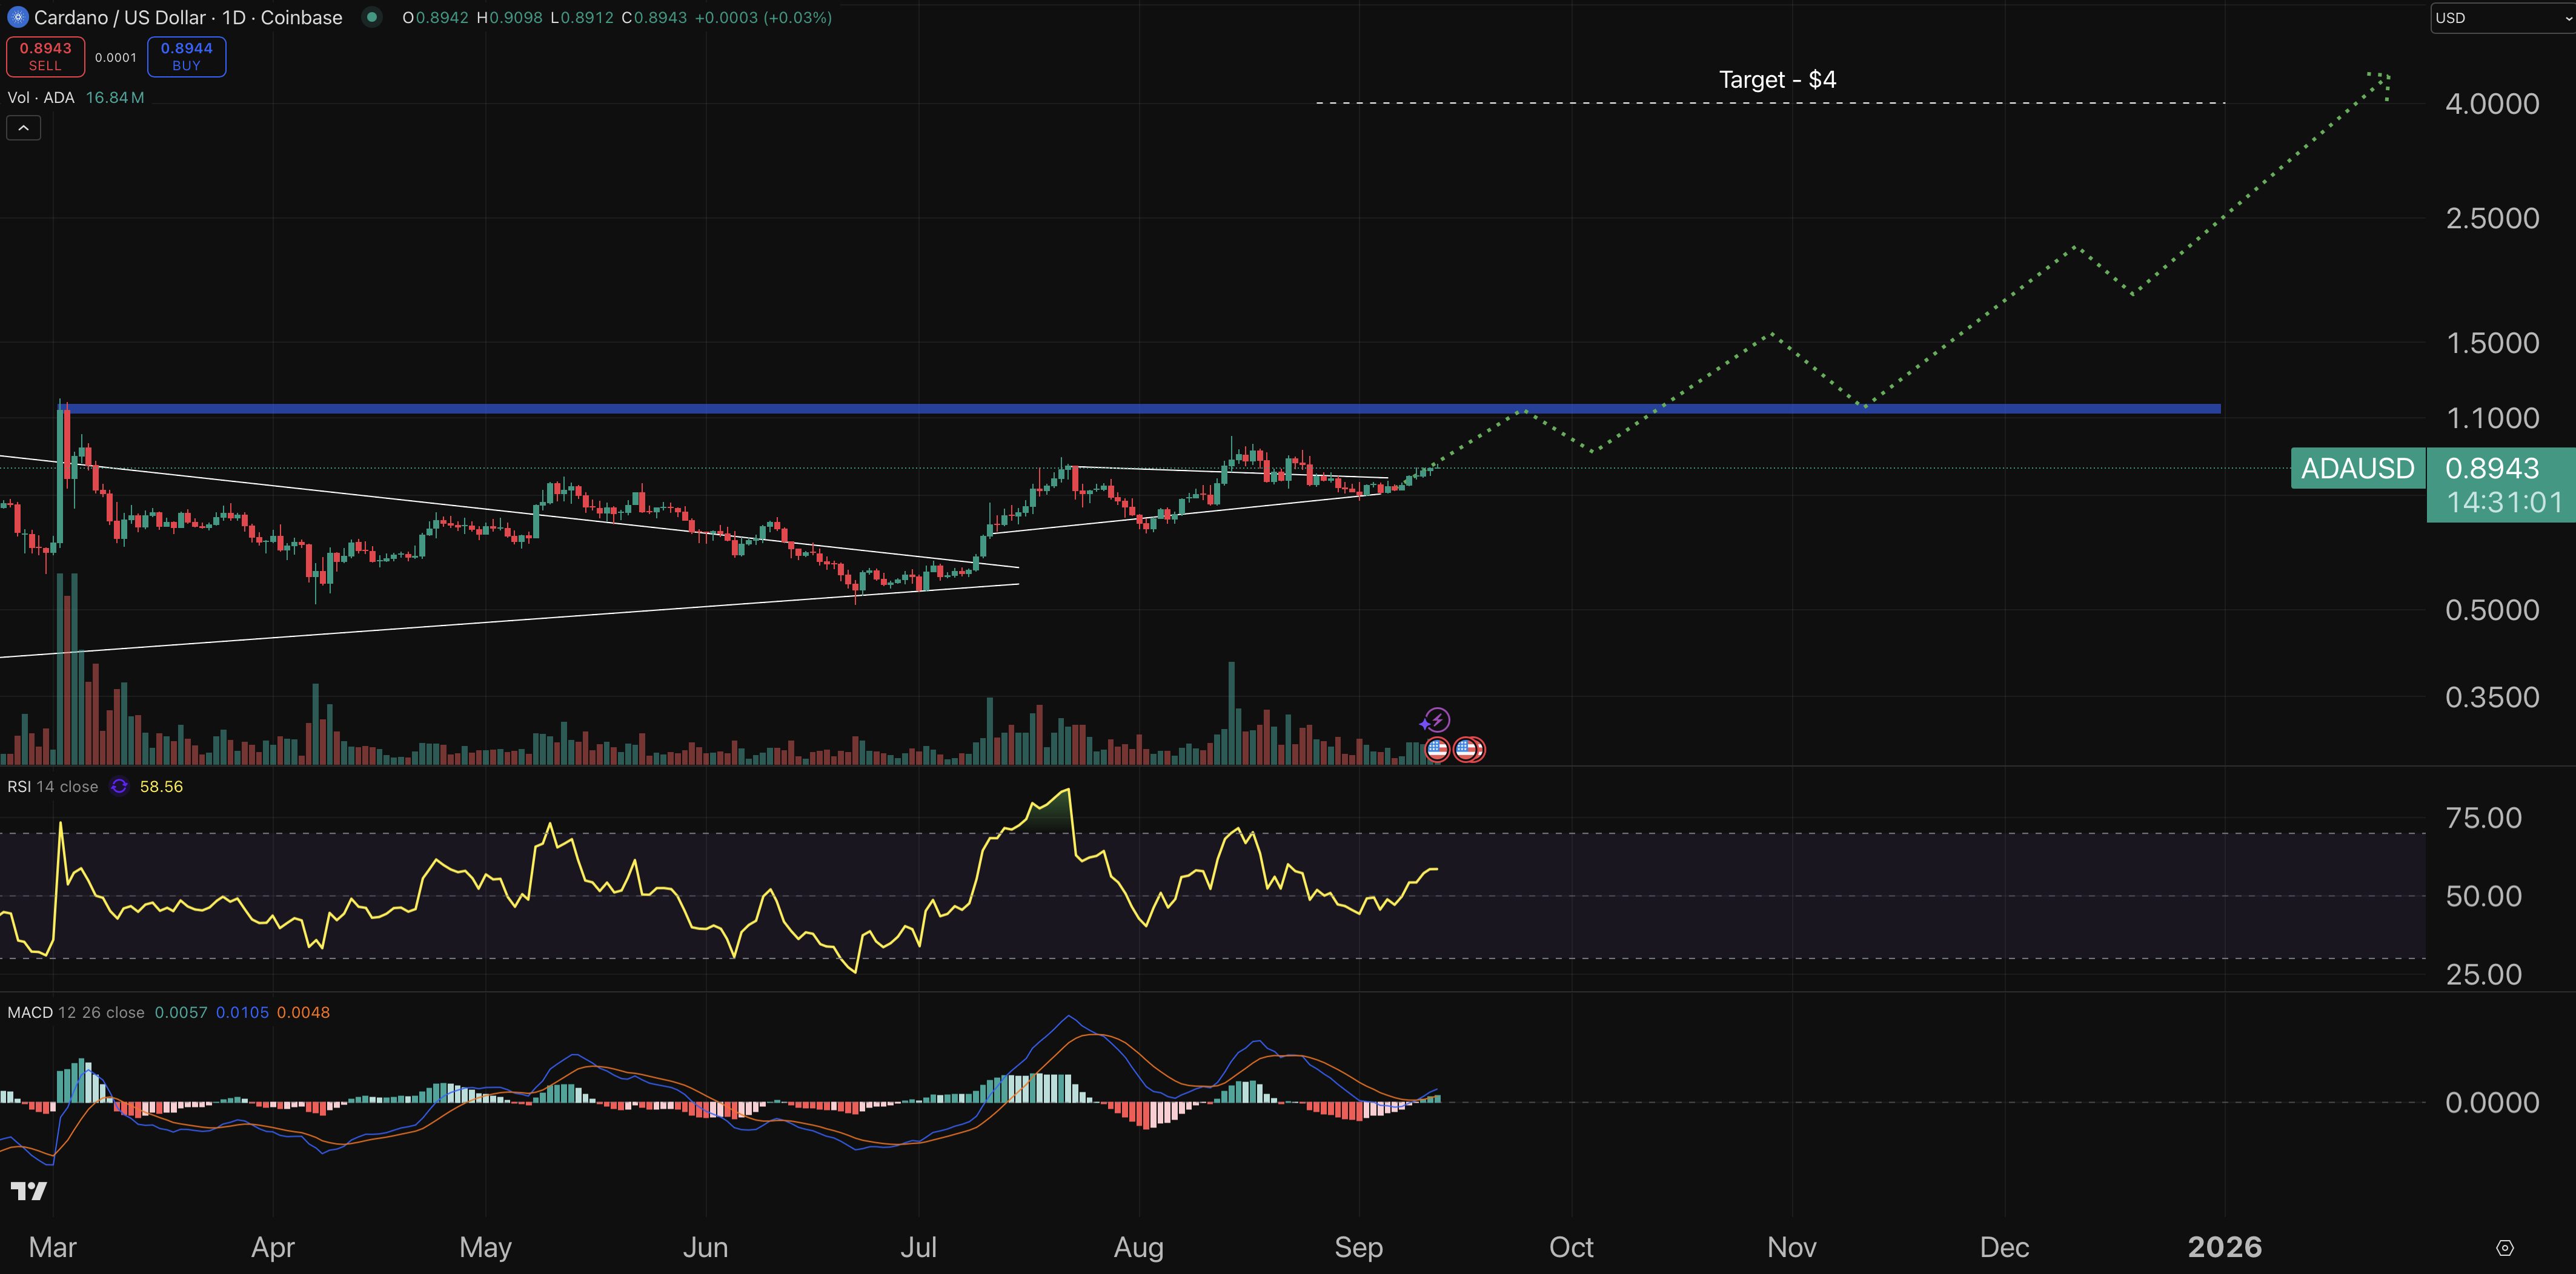Screen dimensions: 2576x1274
Task: Select the MACD 12 26 close label
Action: pyautogui.click(x=75, y=1011)
